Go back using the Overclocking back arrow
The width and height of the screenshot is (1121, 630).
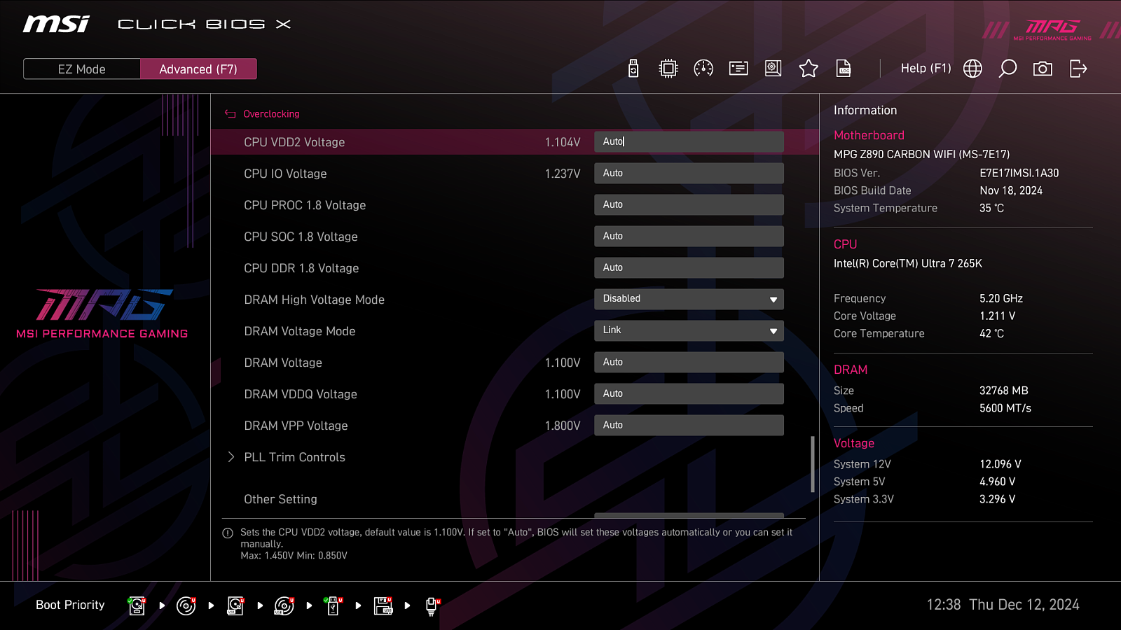click(x=230, y=114)
